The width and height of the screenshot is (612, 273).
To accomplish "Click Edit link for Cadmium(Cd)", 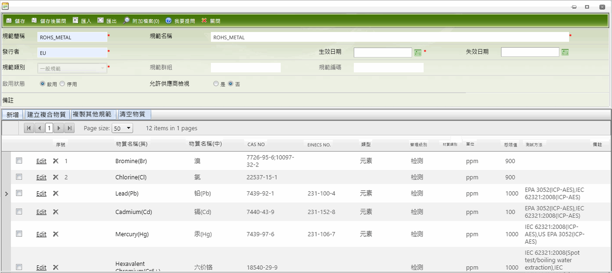I will (41, 212).
